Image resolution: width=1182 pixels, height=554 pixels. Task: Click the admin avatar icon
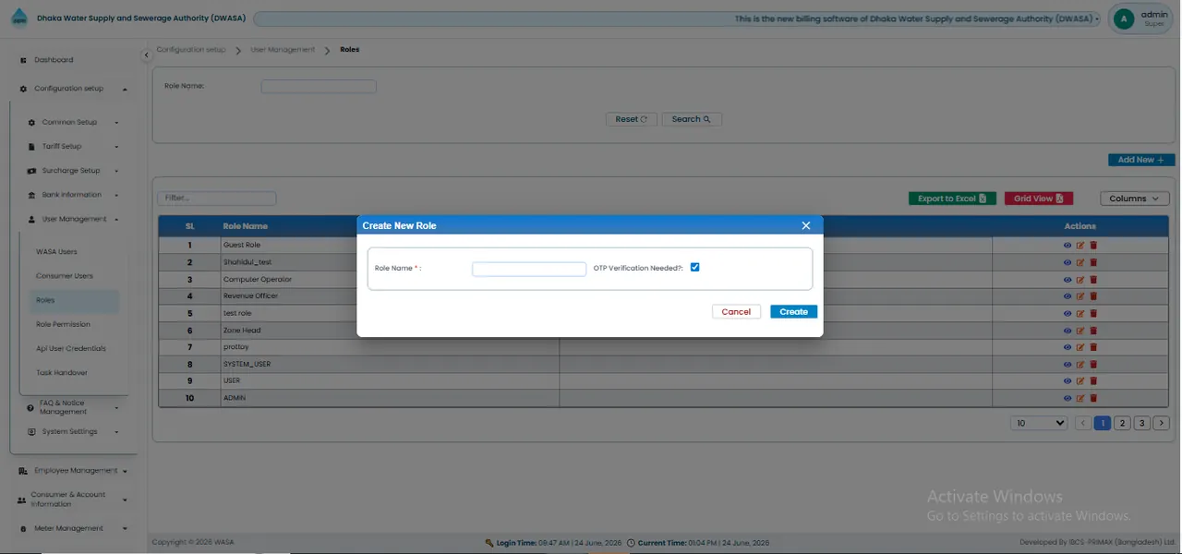pyautogui.click(x=1124, y=18)
